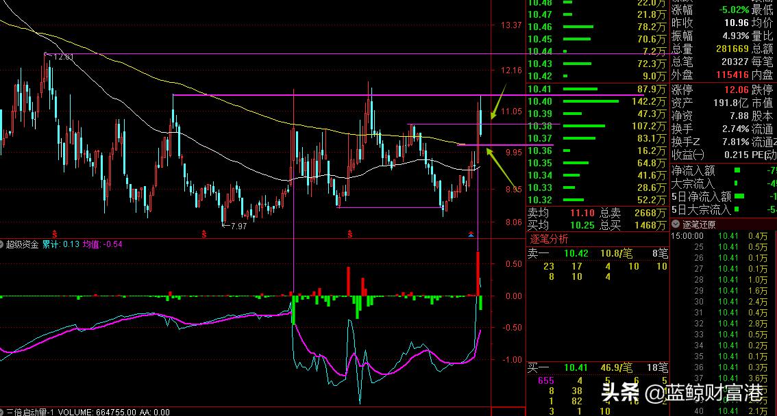Select the 10.32 price row with 52.2万

[597, 200]
